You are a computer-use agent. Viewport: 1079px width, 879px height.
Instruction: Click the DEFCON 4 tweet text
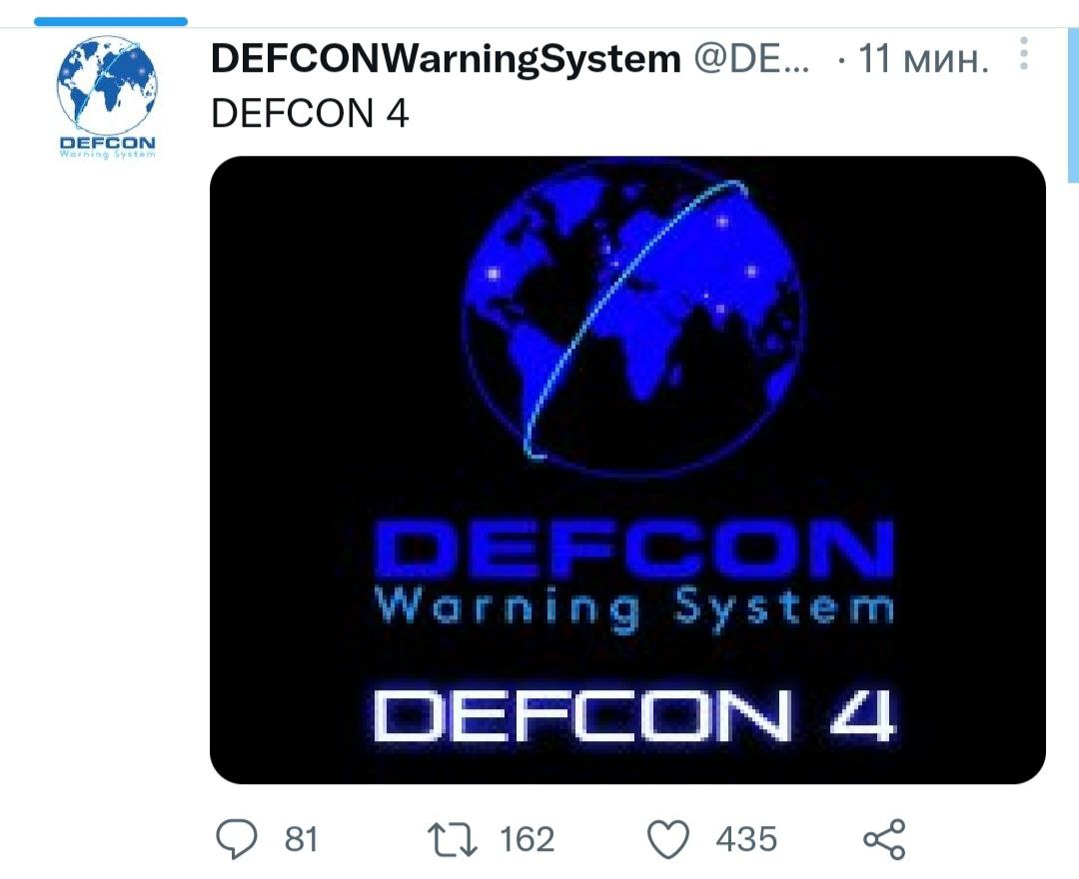pos(310,113)
